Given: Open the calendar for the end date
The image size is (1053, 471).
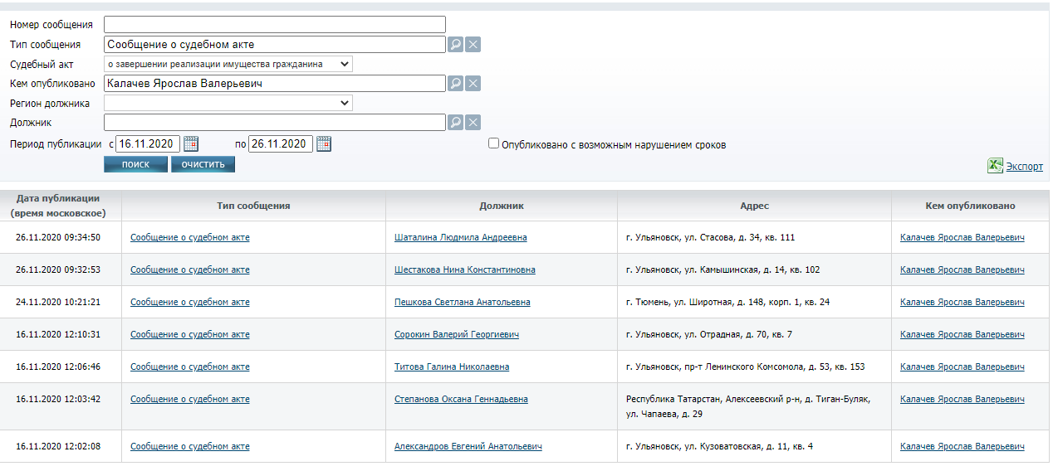Looking at the screenshot, I should [x=323, y=143].
